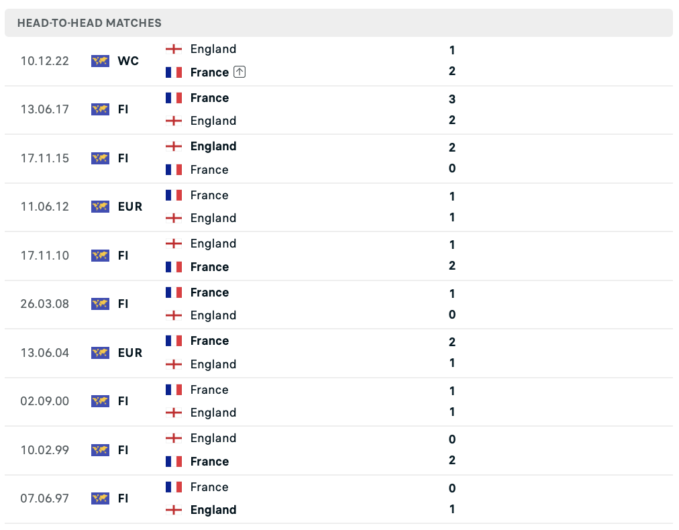Select England name in the 07.06.97 match

[x=213, y=510]
